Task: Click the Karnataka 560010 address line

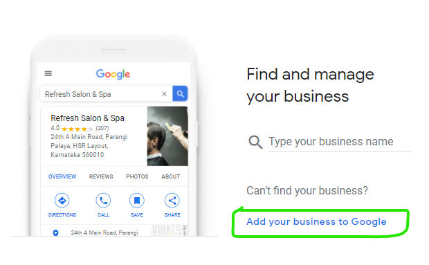Action: 77,155
